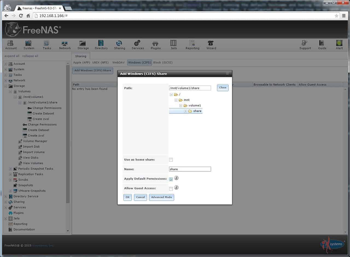
Task: Click the browser address bar
Action: (x=186, y=16)
